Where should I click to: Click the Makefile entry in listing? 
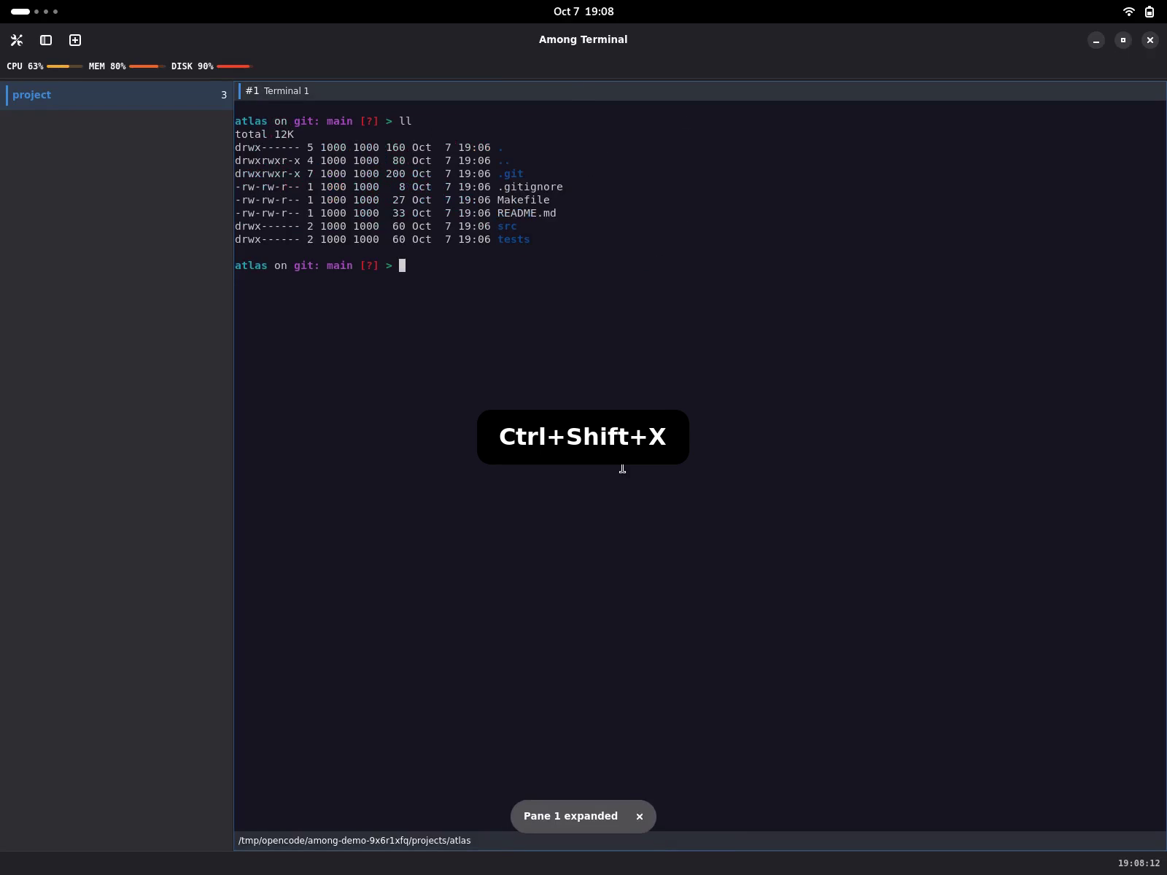(x=524, y=200)
